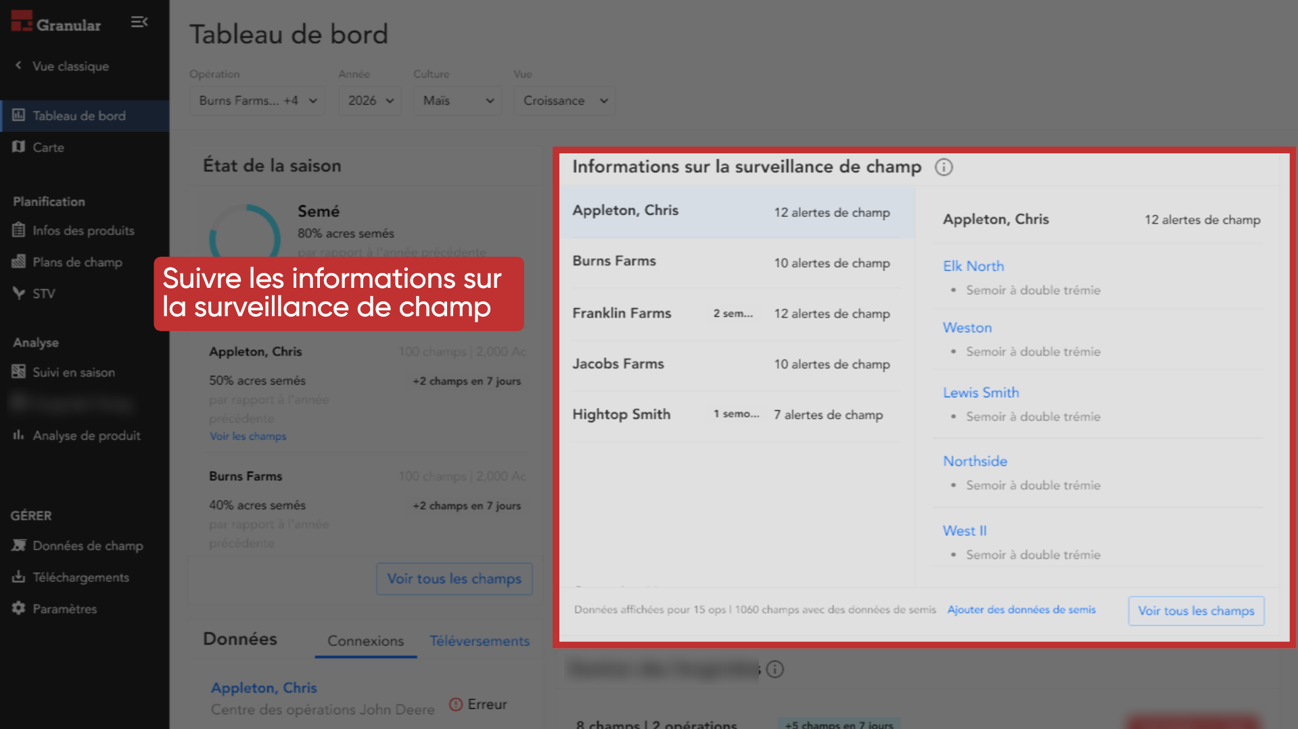Click the Analyse de produit chart icon
Screen dimensions: 1298x729
19,435
